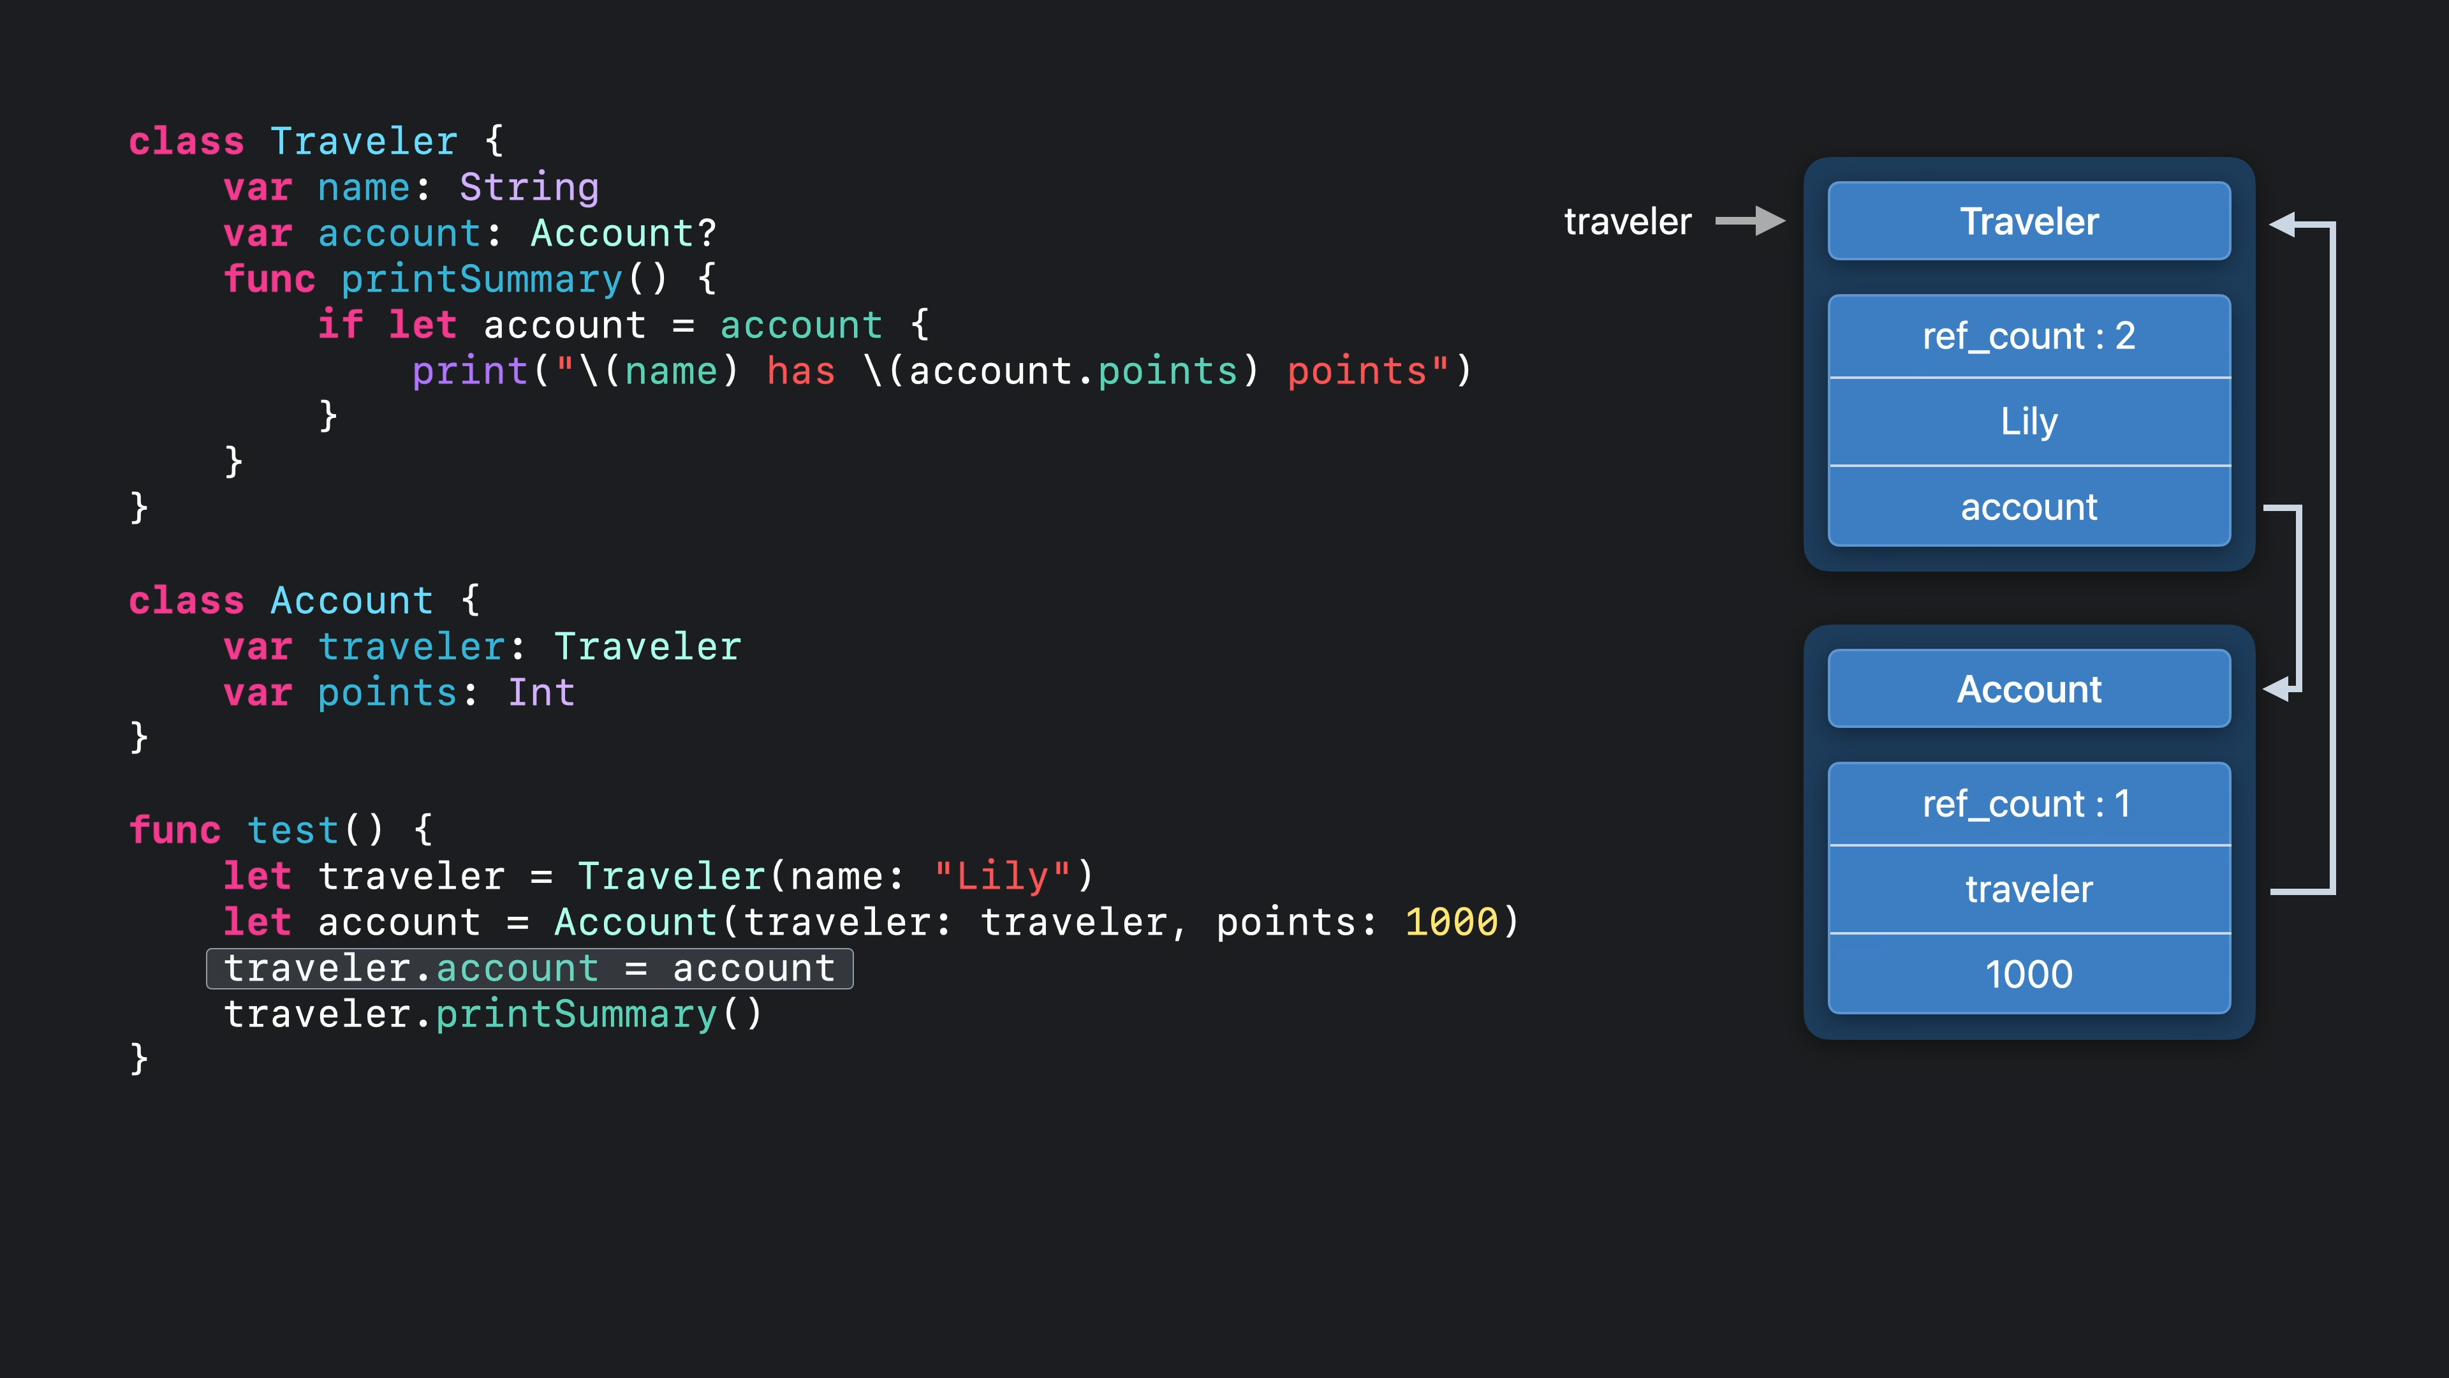
Task: Click the print statement with points string
Action: 941,371
